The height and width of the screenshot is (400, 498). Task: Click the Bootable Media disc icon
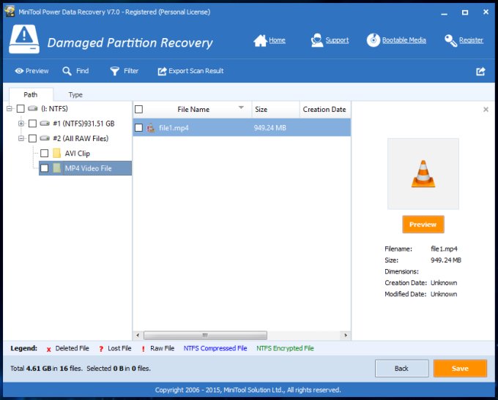[x=373, y=40]
